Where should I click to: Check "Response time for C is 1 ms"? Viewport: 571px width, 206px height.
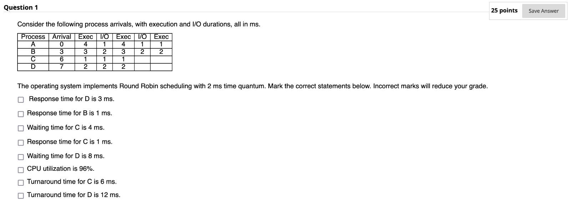coord(20,142)
